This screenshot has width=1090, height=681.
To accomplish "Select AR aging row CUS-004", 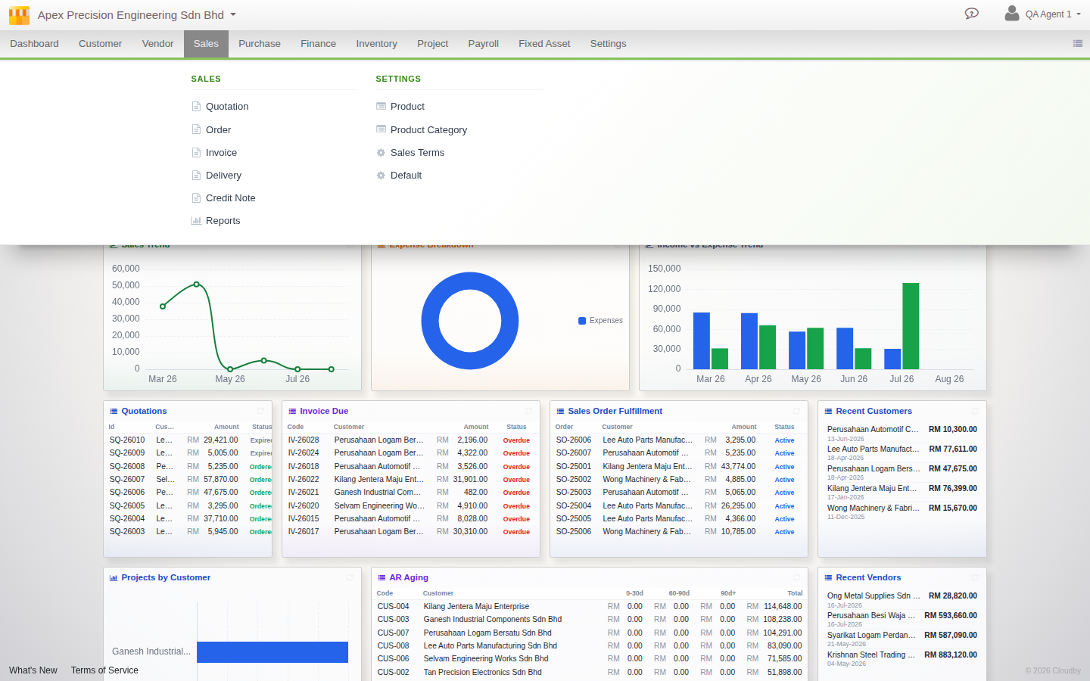I will click(x=589, y=606).
